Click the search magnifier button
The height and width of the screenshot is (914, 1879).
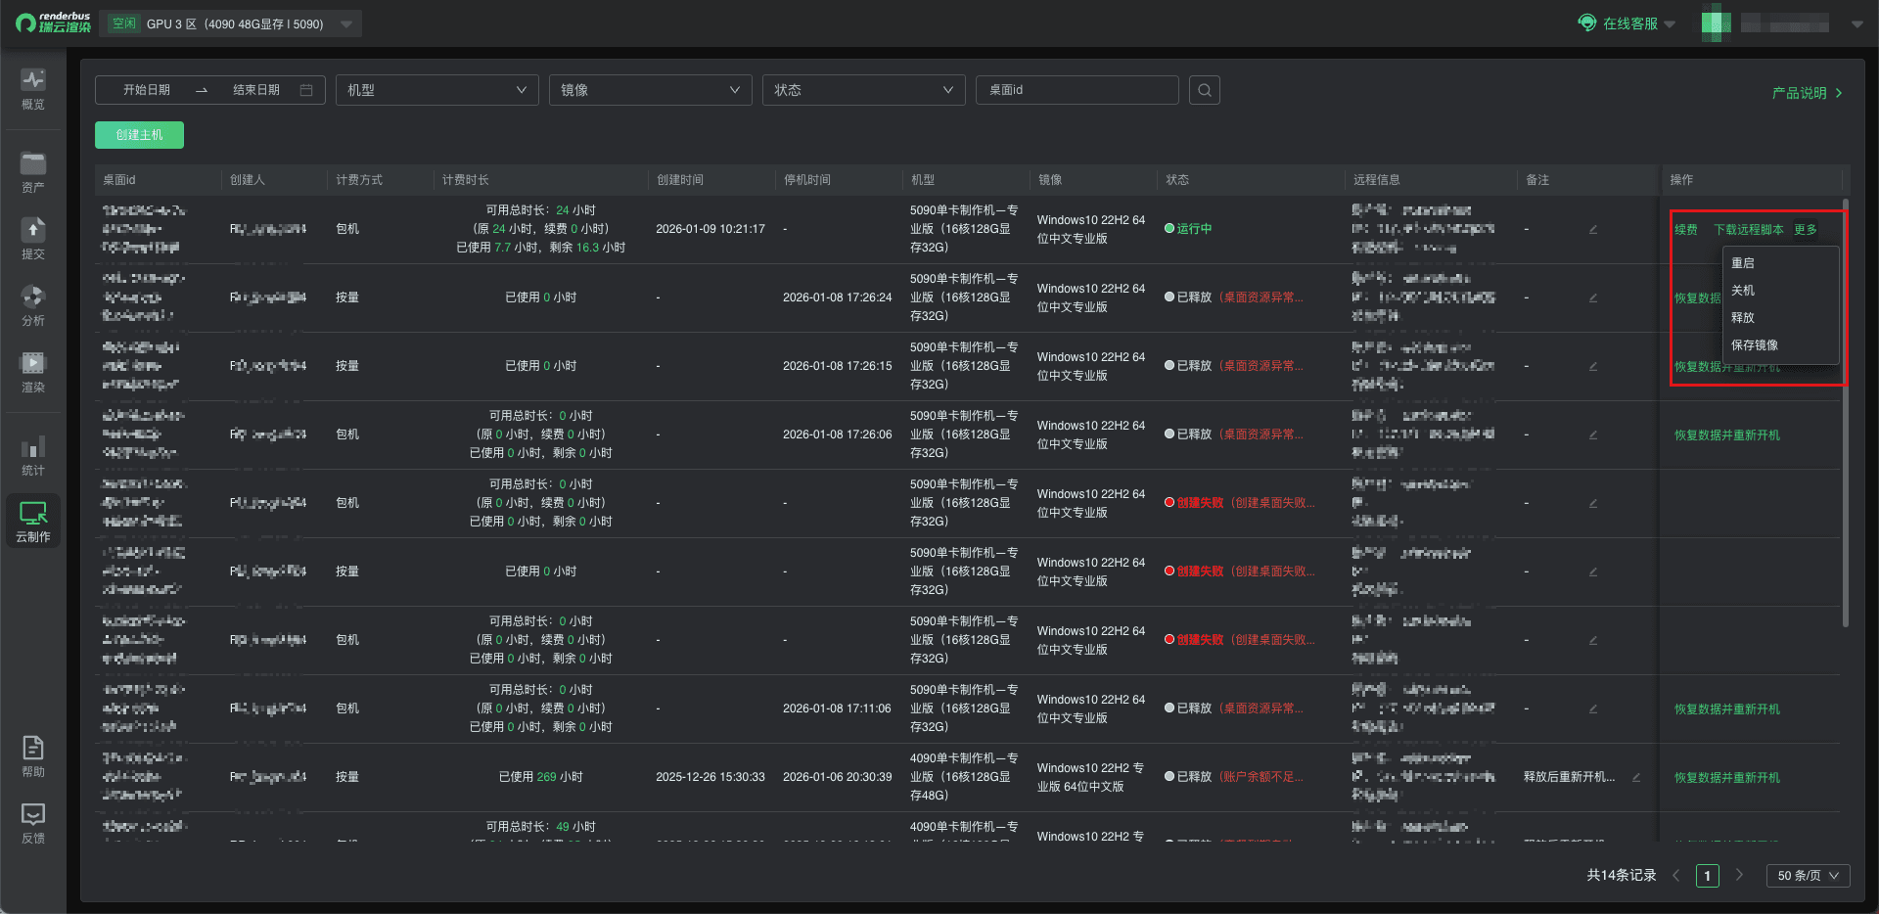(x=1204, y=90)
